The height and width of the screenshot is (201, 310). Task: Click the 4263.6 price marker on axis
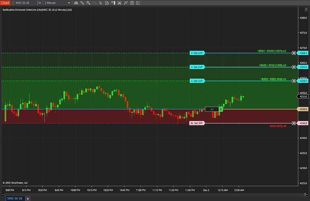(303, 67)
